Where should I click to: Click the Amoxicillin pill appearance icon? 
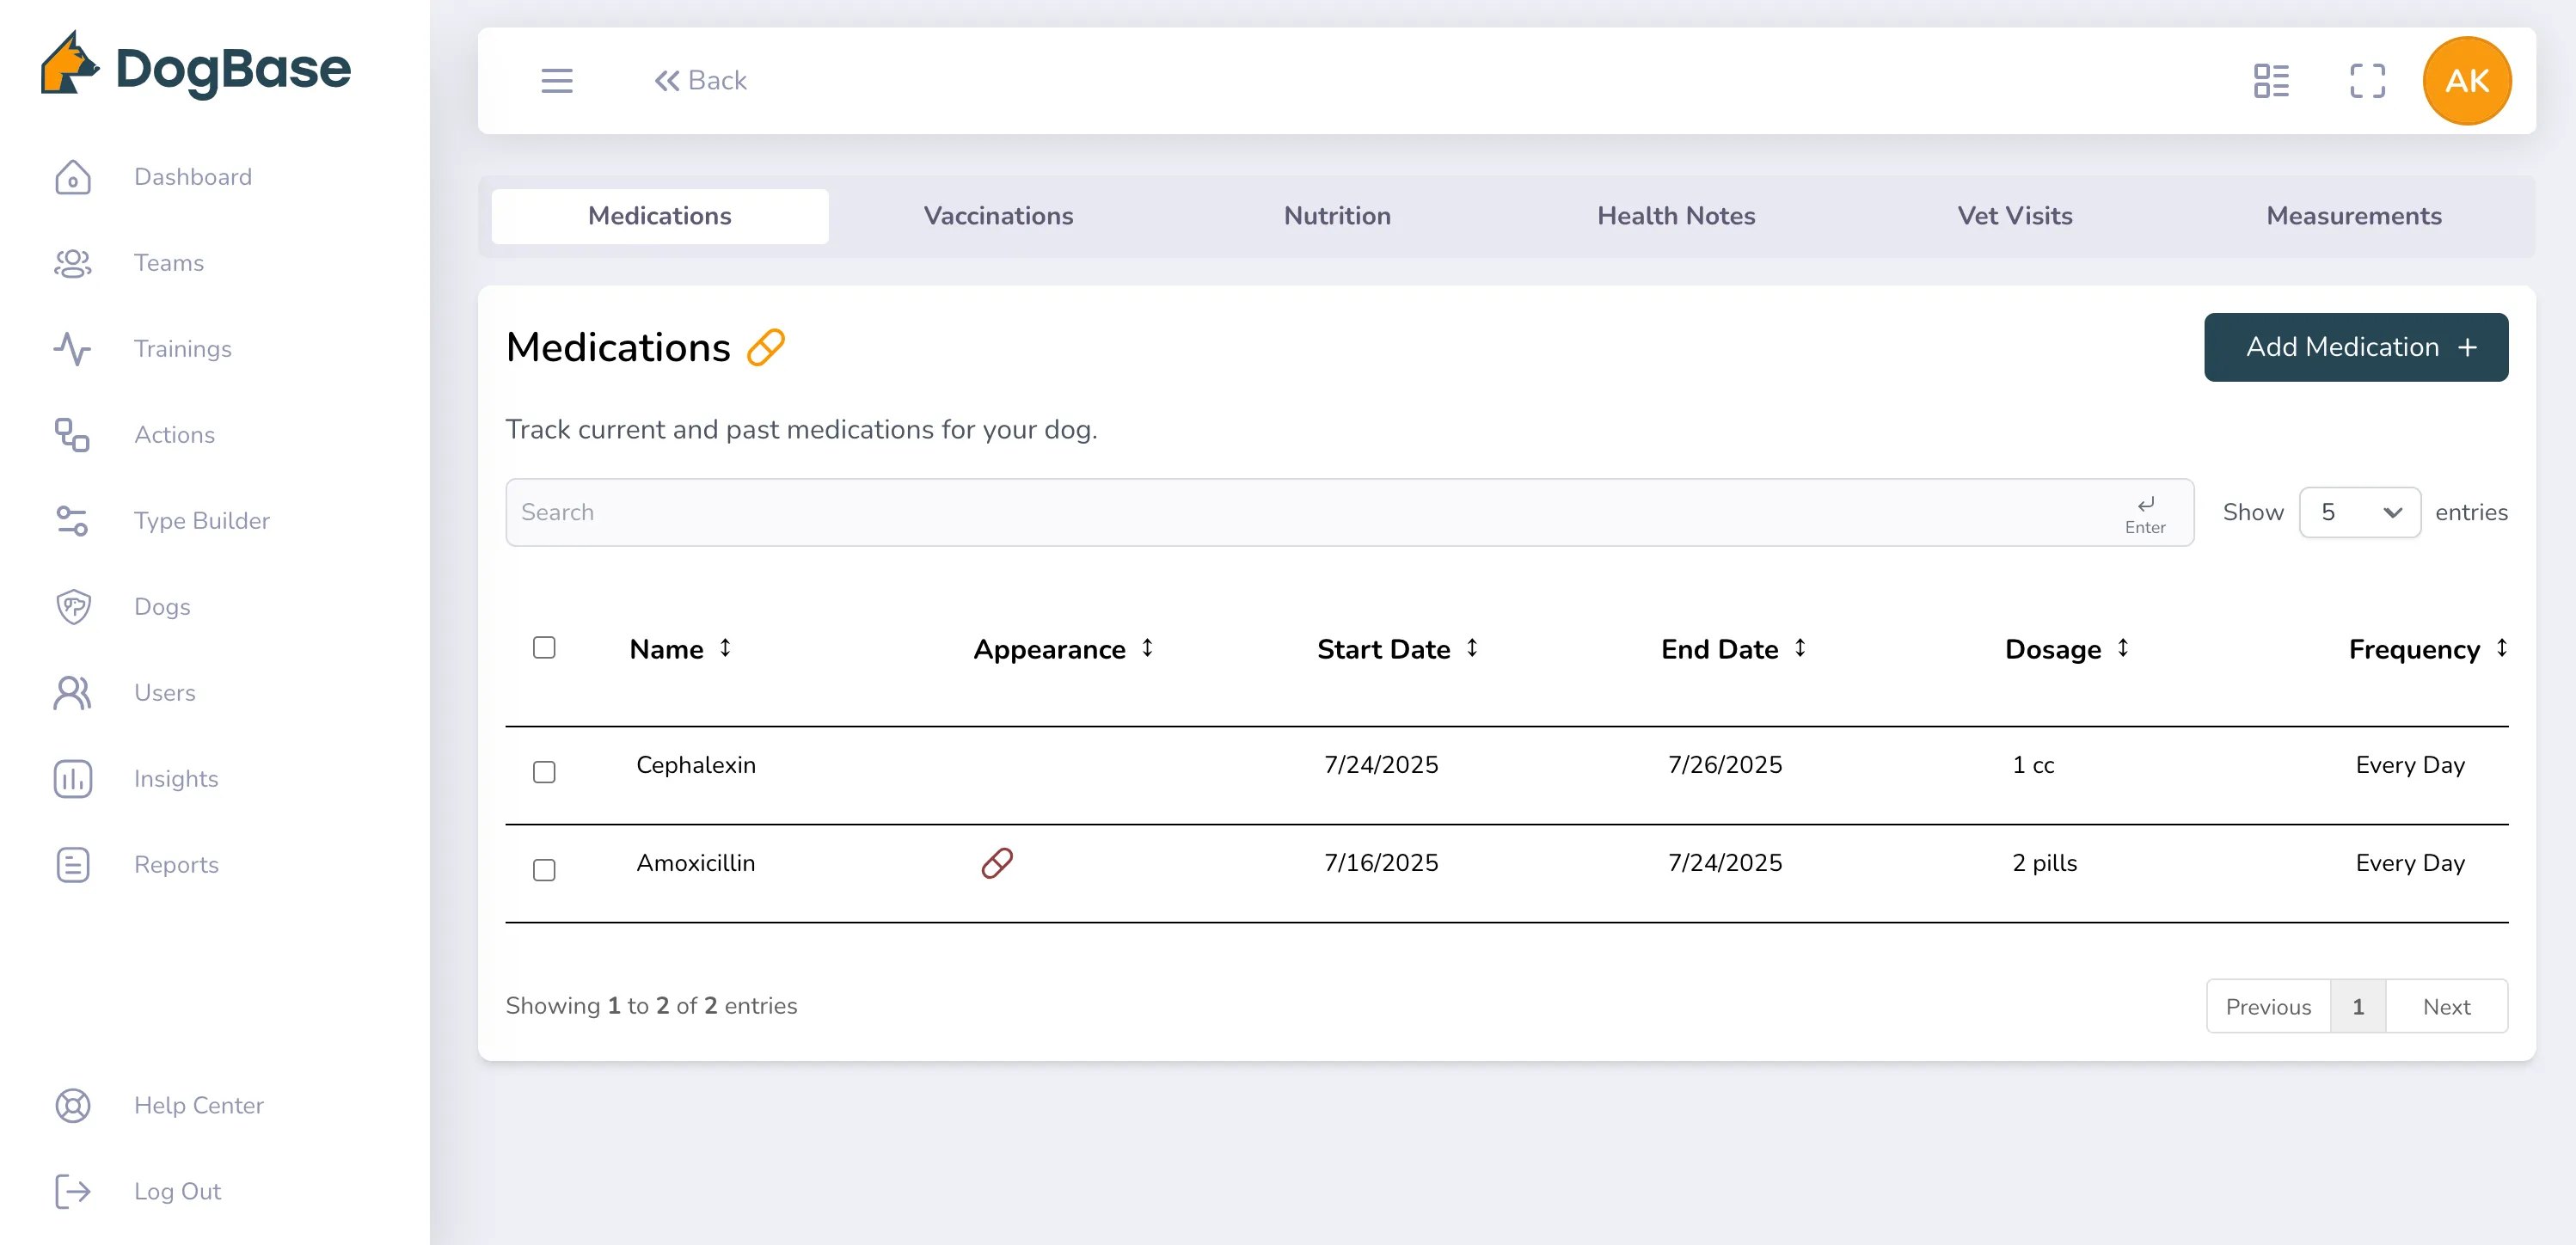997,863
